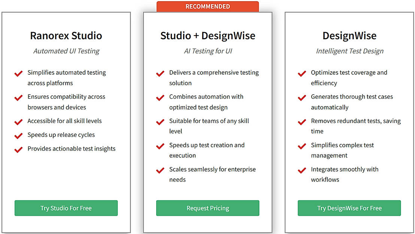The image size is (415, 234).
Task: Click the Request Pricing button
Action: point(207,208)
